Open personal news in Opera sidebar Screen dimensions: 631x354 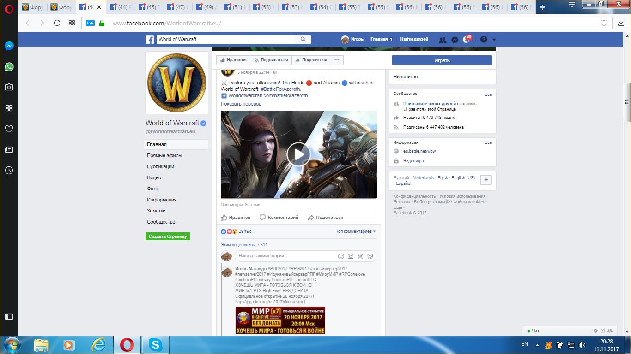pyautogui.click(x=9, y=150)
